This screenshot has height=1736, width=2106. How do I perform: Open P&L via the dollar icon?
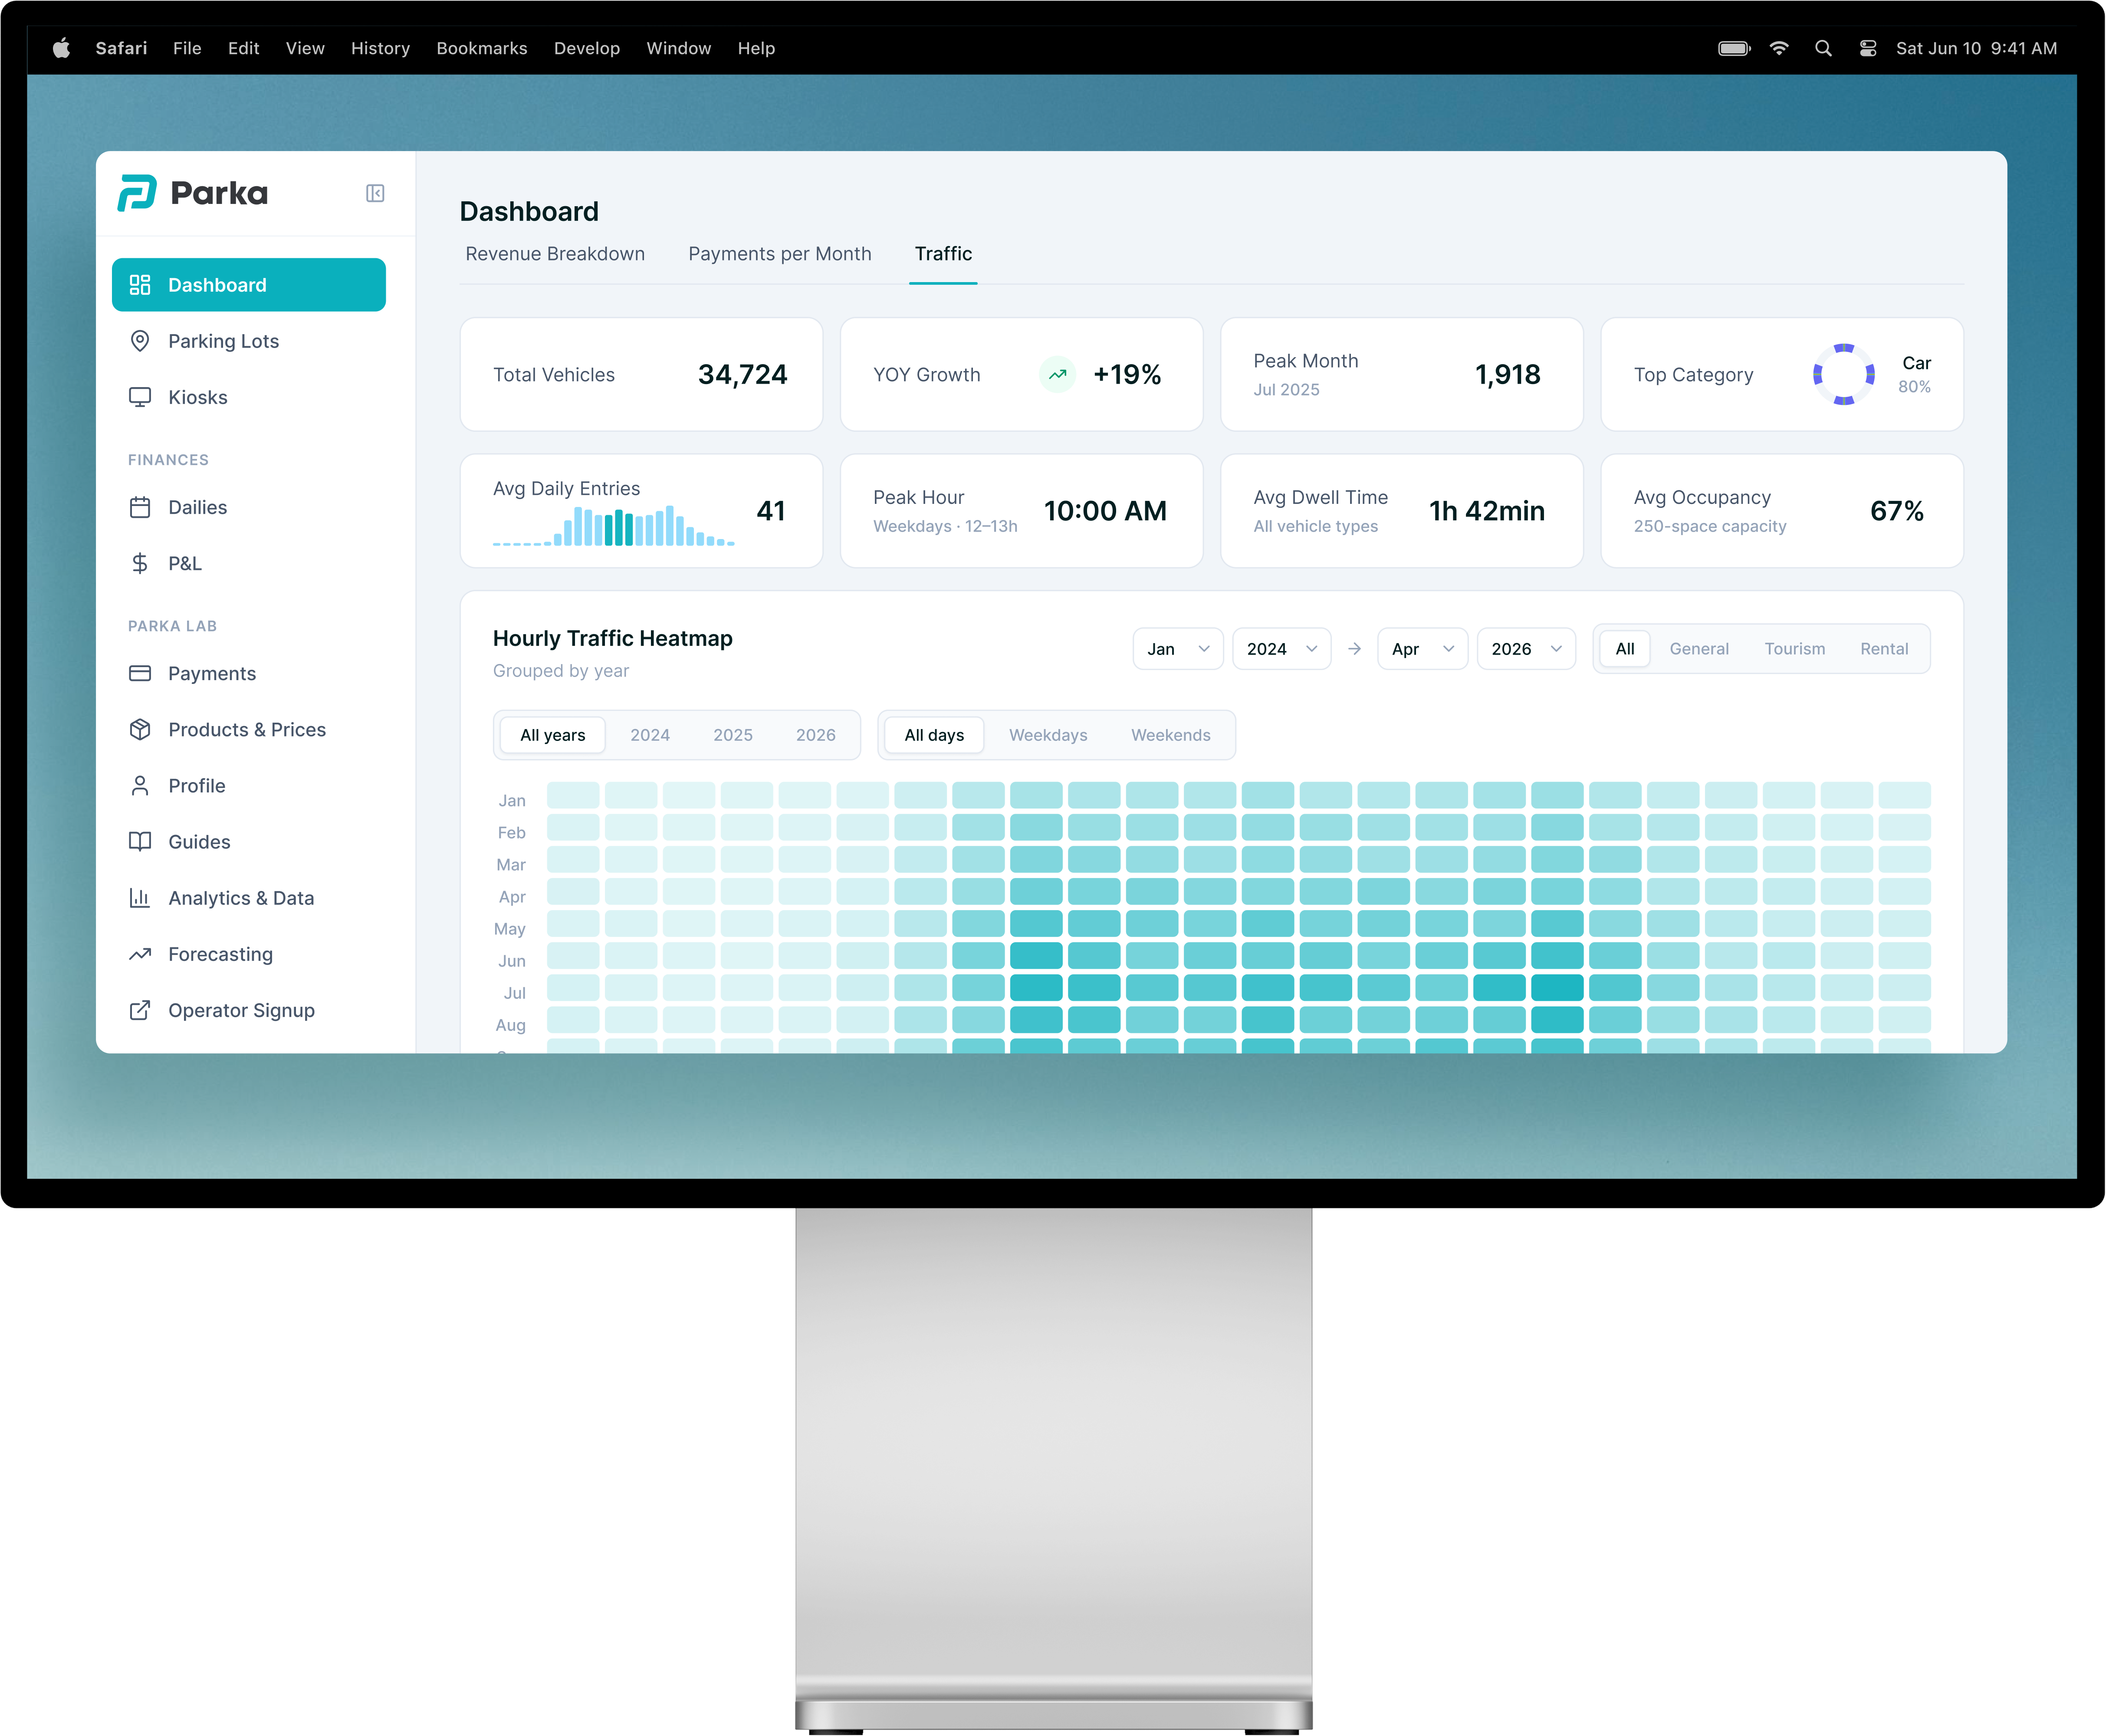[x=140, y=563]
